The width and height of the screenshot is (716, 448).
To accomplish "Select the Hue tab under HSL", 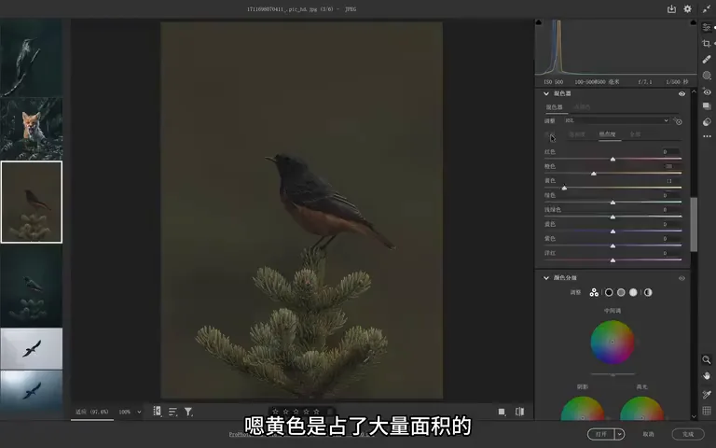I will coord(550,134).
